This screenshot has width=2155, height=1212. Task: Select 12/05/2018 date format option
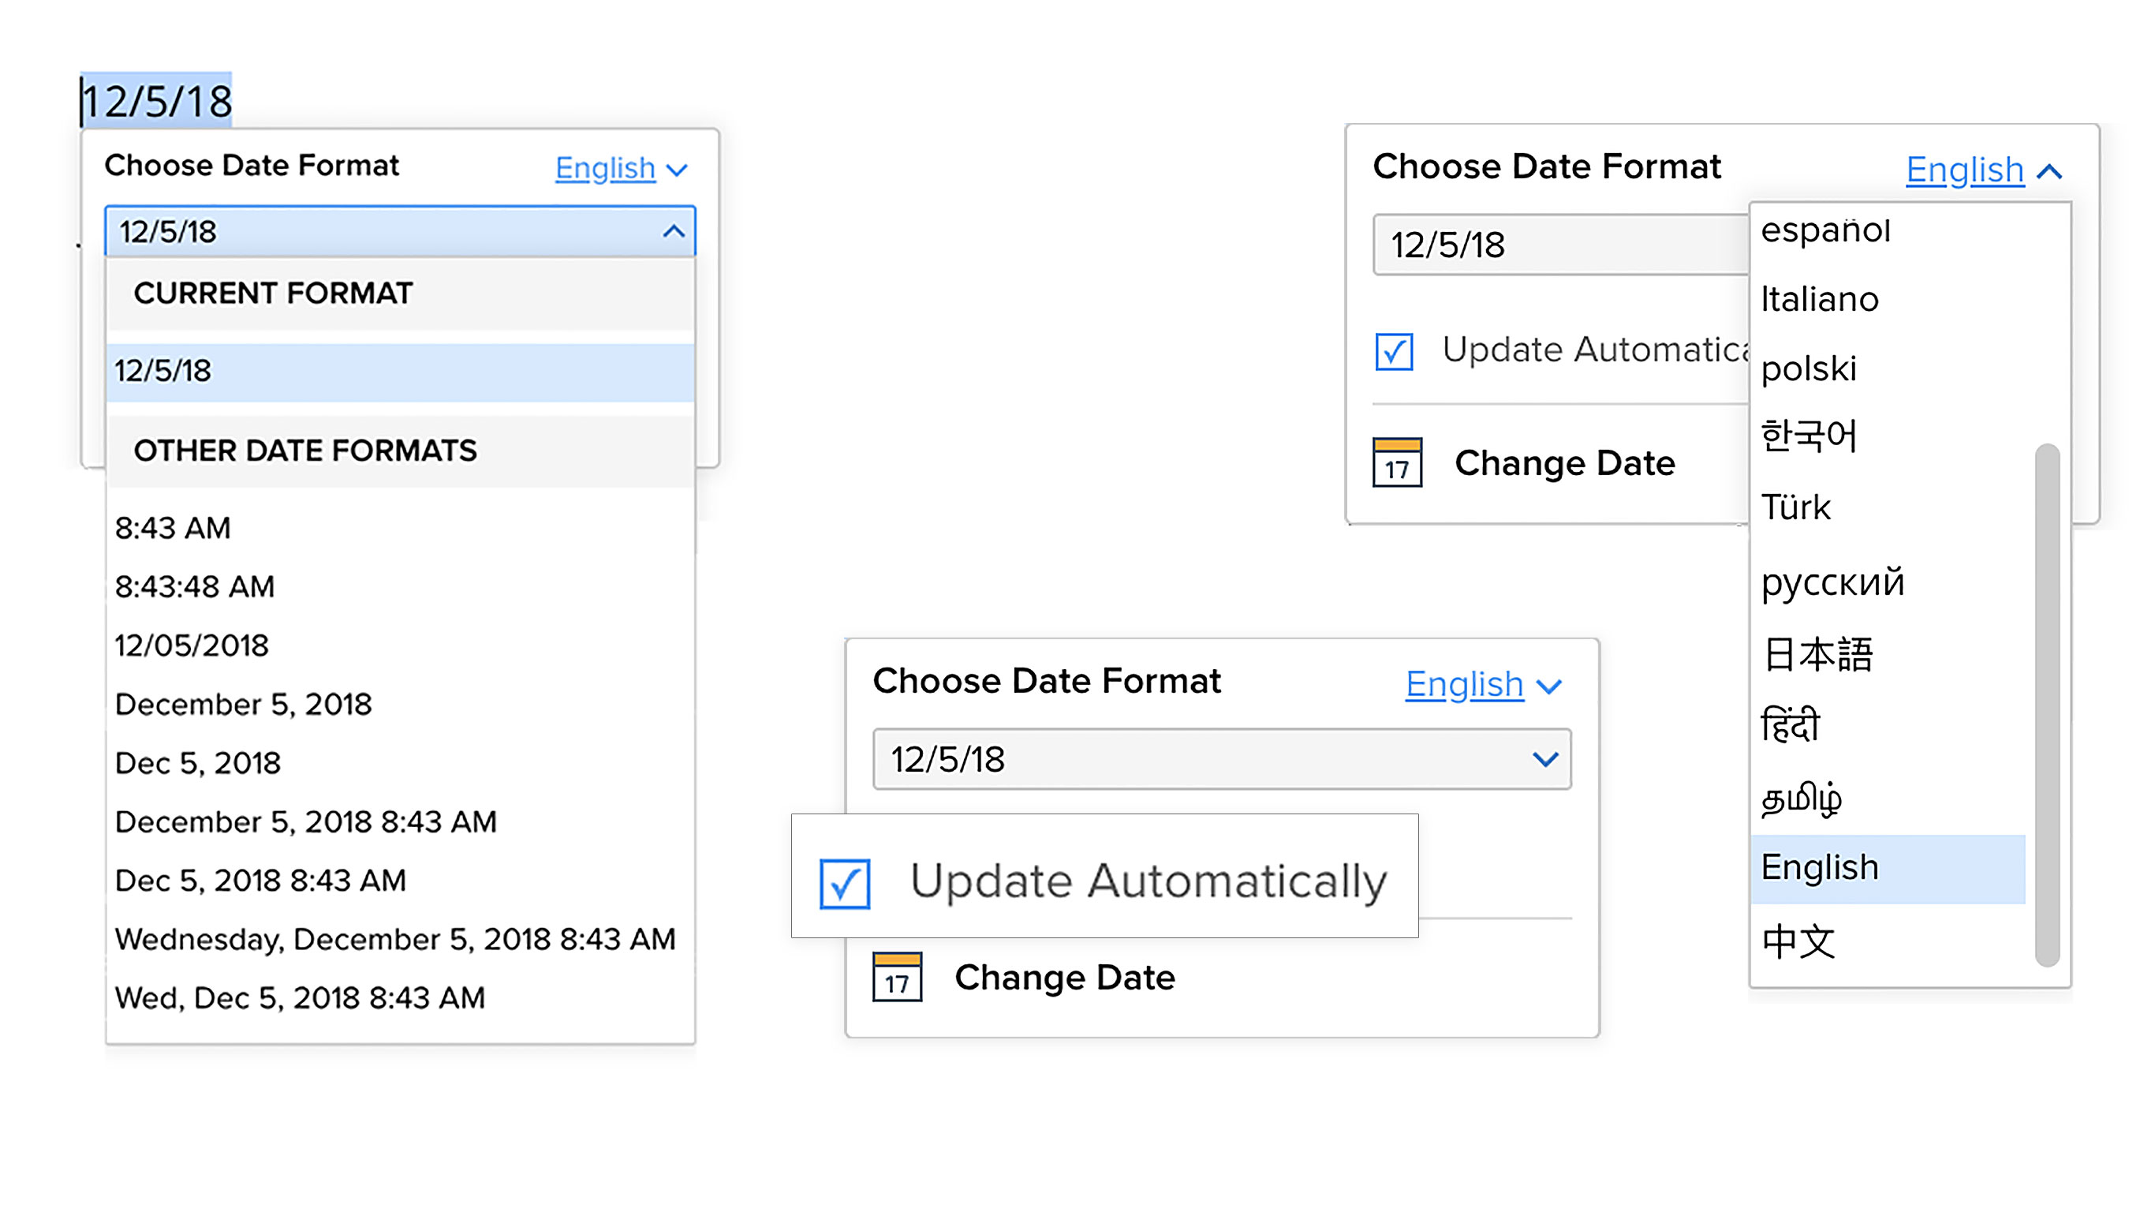(x=192, y=645)
